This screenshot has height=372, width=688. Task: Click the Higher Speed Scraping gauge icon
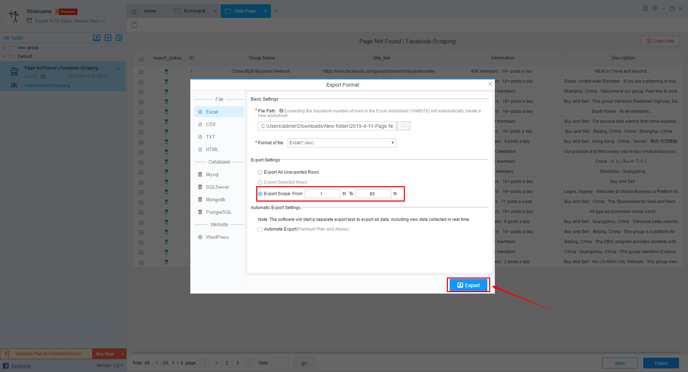coord(14,86)
